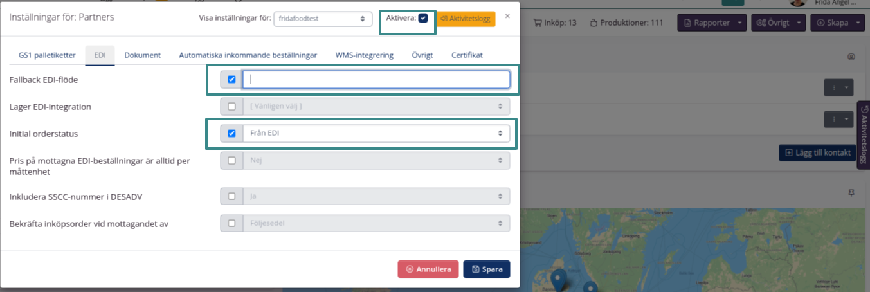Expand the Rapporter dropdown arrow
Image resolution: width=870 pixels, height=292 pixels.
click(740, 23)
